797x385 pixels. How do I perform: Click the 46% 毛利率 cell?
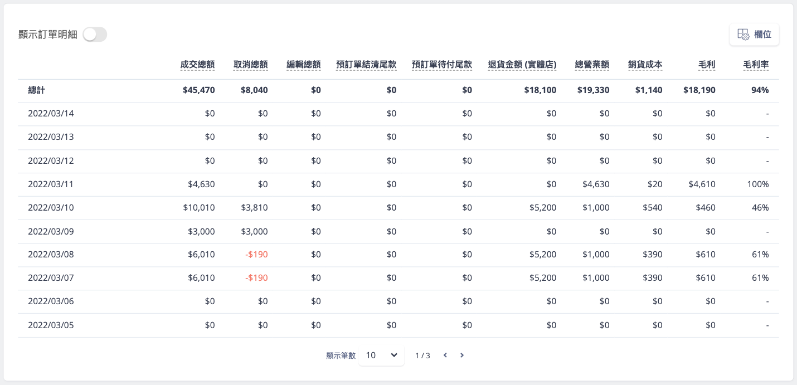pos(760,208)
